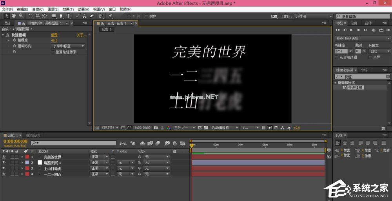Expand the 上山打老虎 layer properties
This screenshot has height=201, width=392.
[x=22, y=168]
